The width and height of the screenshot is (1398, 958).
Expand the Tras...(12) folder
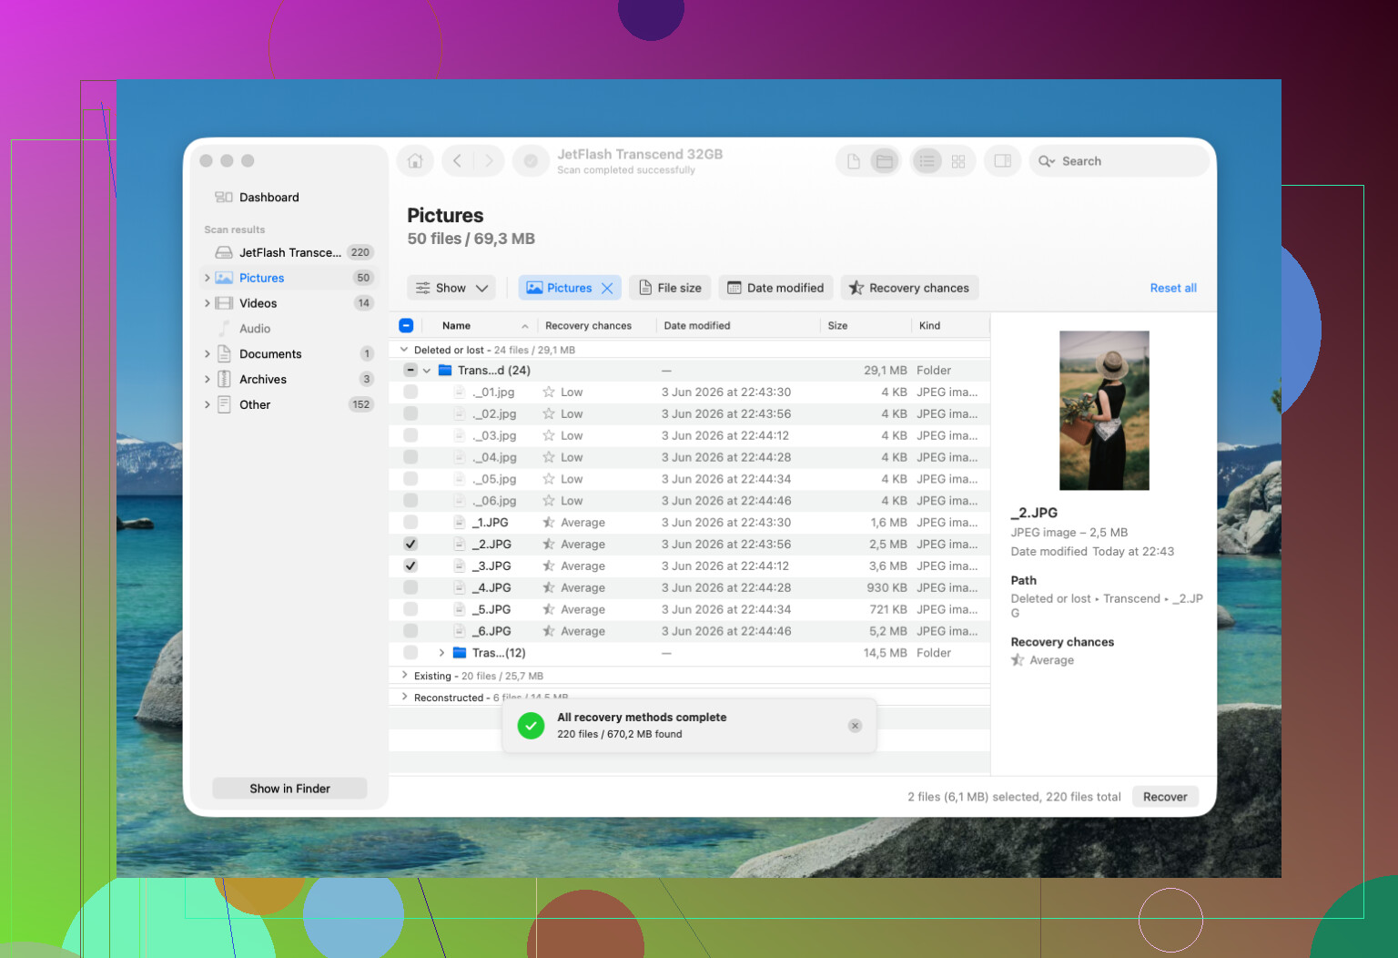pos(441,653)
